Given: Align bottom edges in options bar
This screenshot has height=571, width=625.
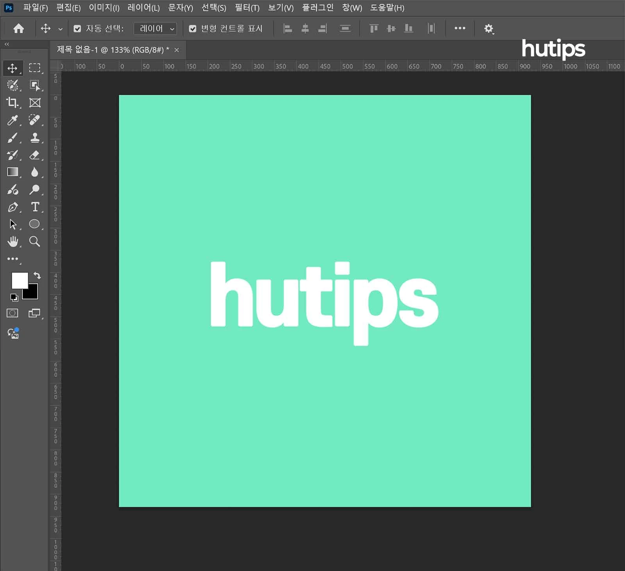Looking at the screenshot, I should point(409,29).
